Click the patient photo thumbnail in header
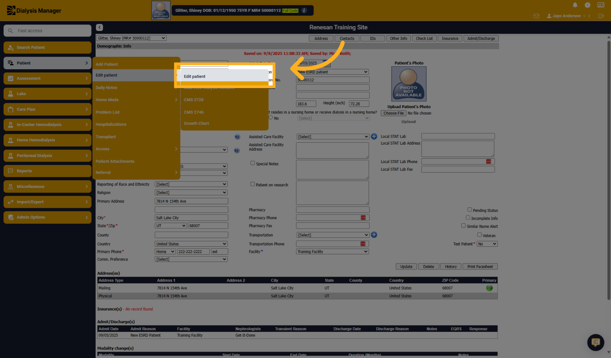Image resolution: width=611 pixels, height=358 pixels. coord(161,10)
